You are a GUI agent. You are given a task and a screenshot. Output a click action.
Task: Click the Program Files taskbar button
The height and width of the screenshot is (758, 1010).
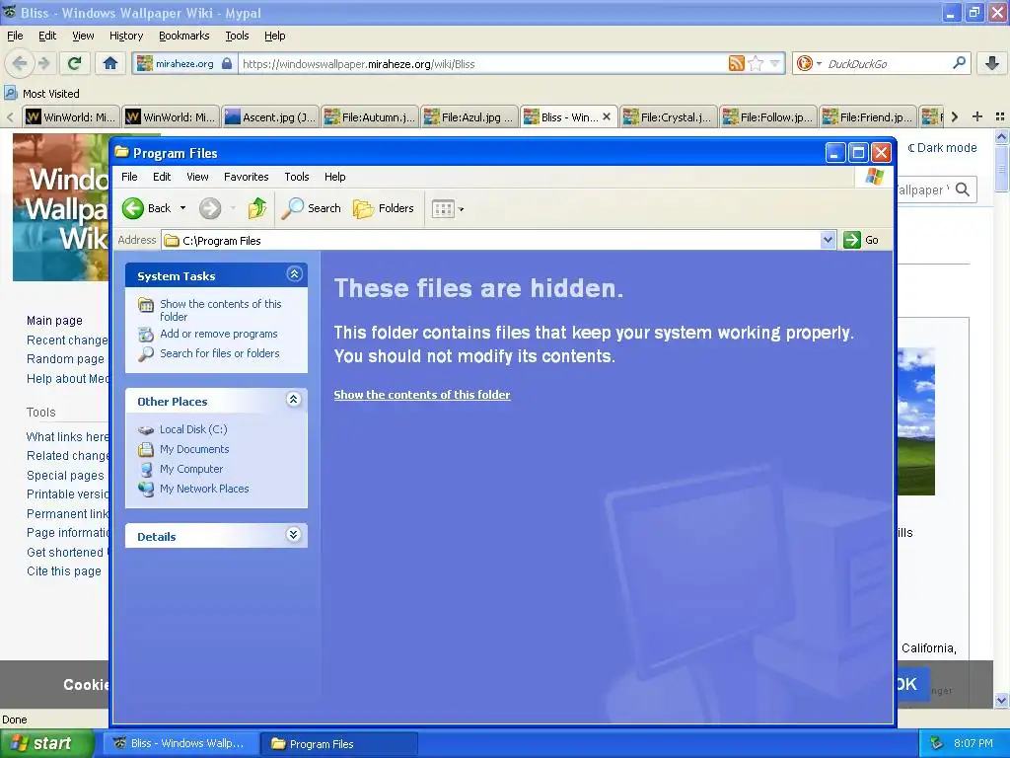[x=340, y=743]
